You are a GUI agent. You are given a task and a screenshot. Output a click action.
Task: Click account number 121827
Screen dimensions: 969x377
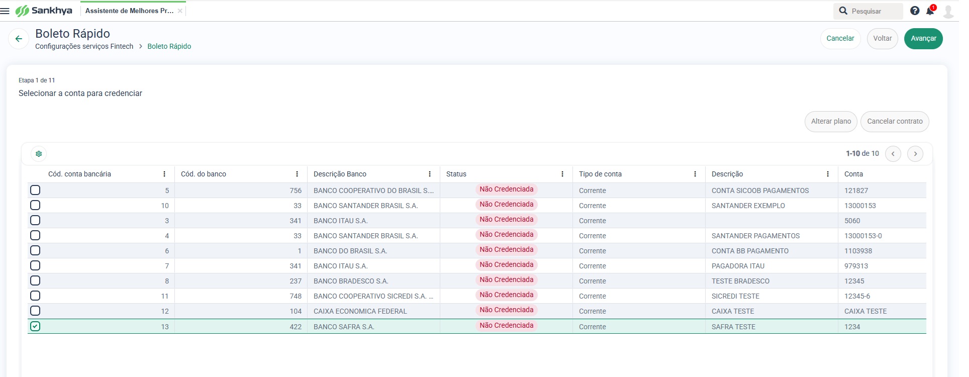point(856,191)
